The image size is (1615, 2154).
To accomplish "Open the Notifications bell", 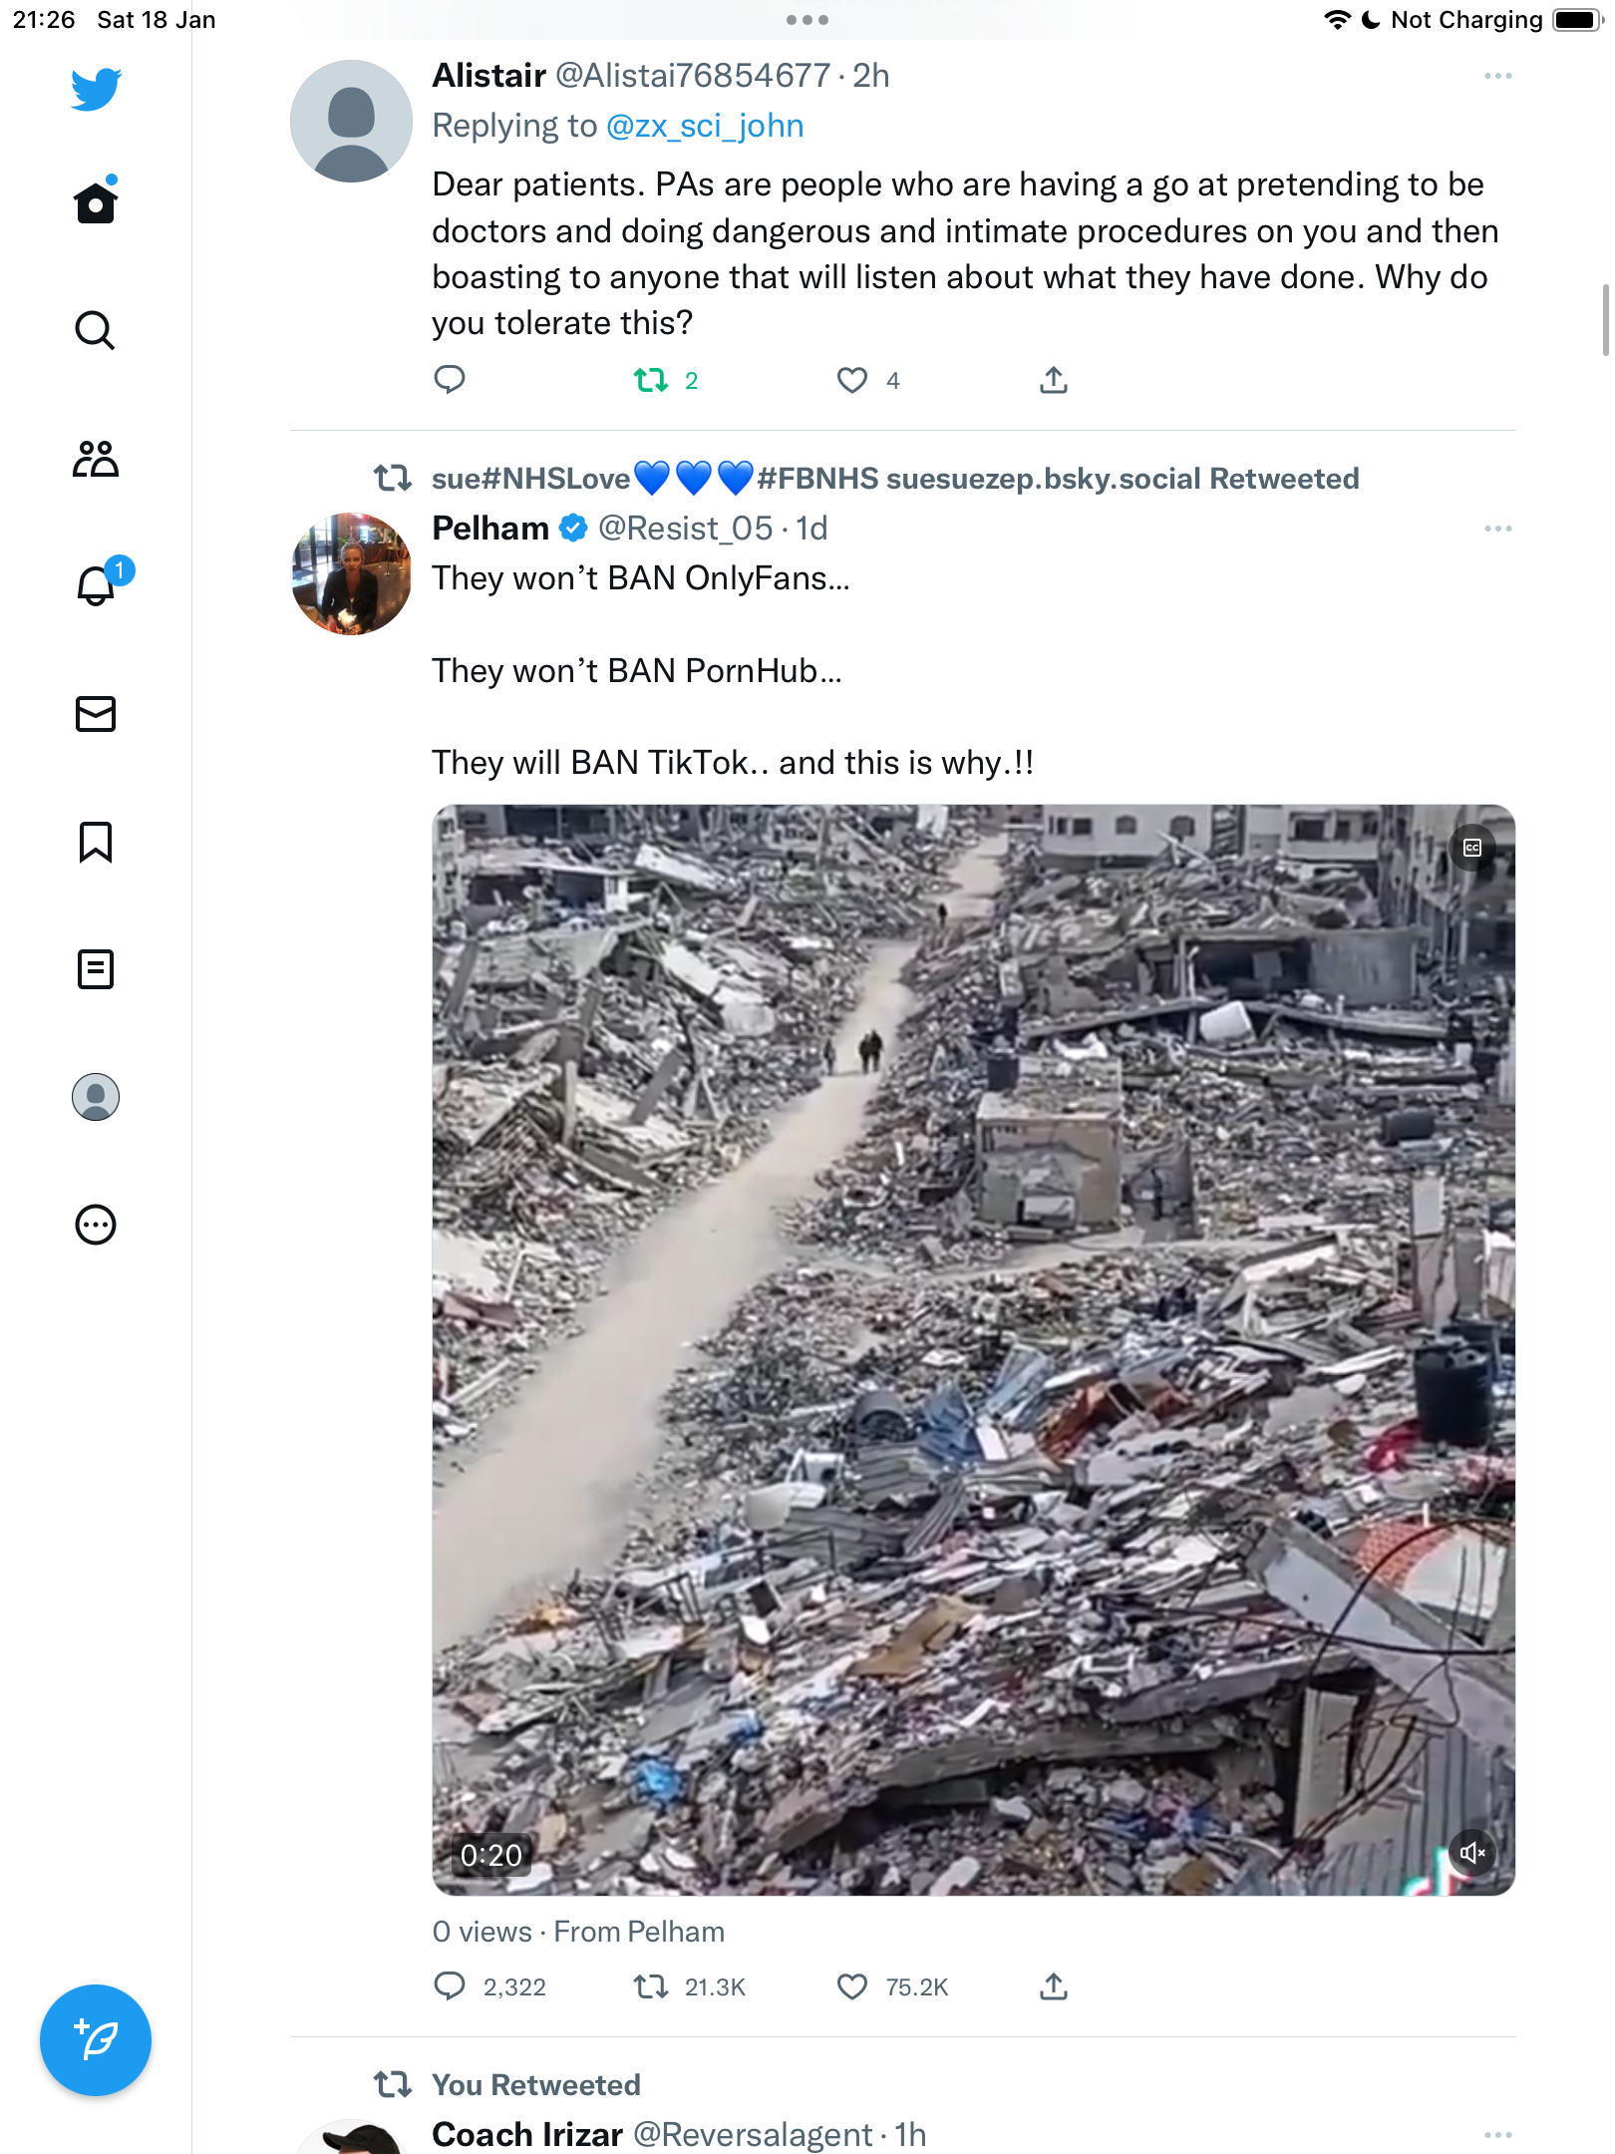I will (x=96, y=583).
